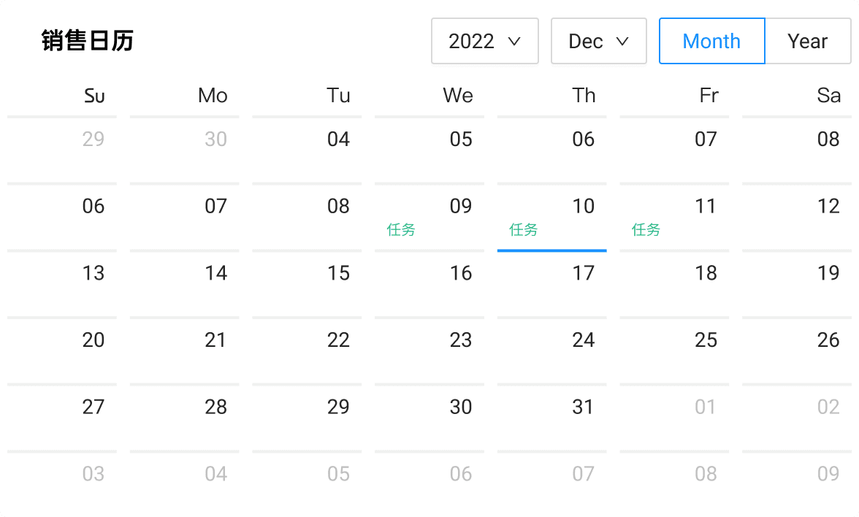Open the 任务 entry on the 10th
859x517 pixels.
(523, 230)
